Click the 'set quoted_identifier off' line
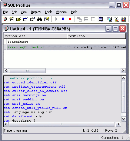 click(x=30, y=82)
